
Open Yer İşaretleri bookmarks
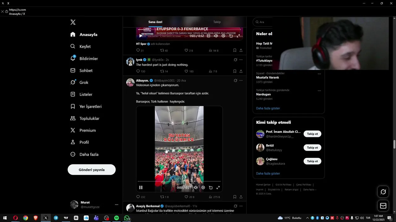86,106
